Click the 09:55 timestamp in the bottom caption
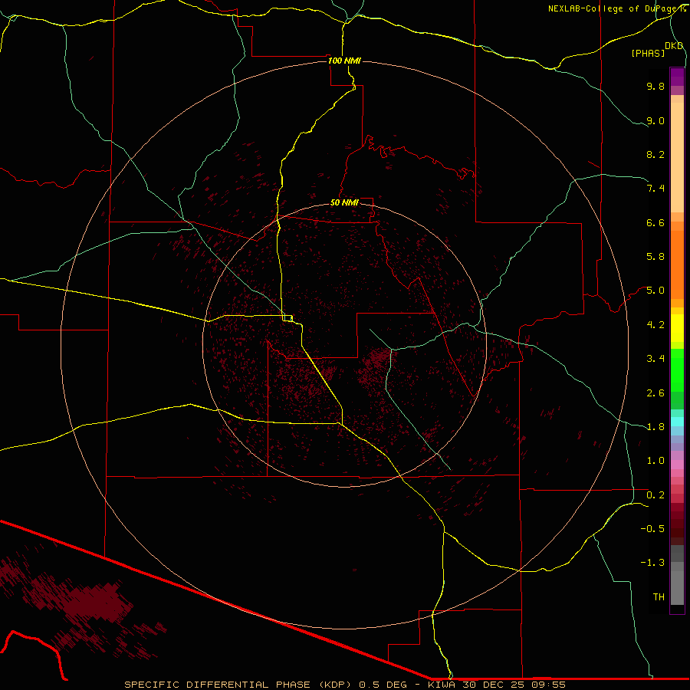The width and height of the screenshot is (690, 690). point(550,684)
